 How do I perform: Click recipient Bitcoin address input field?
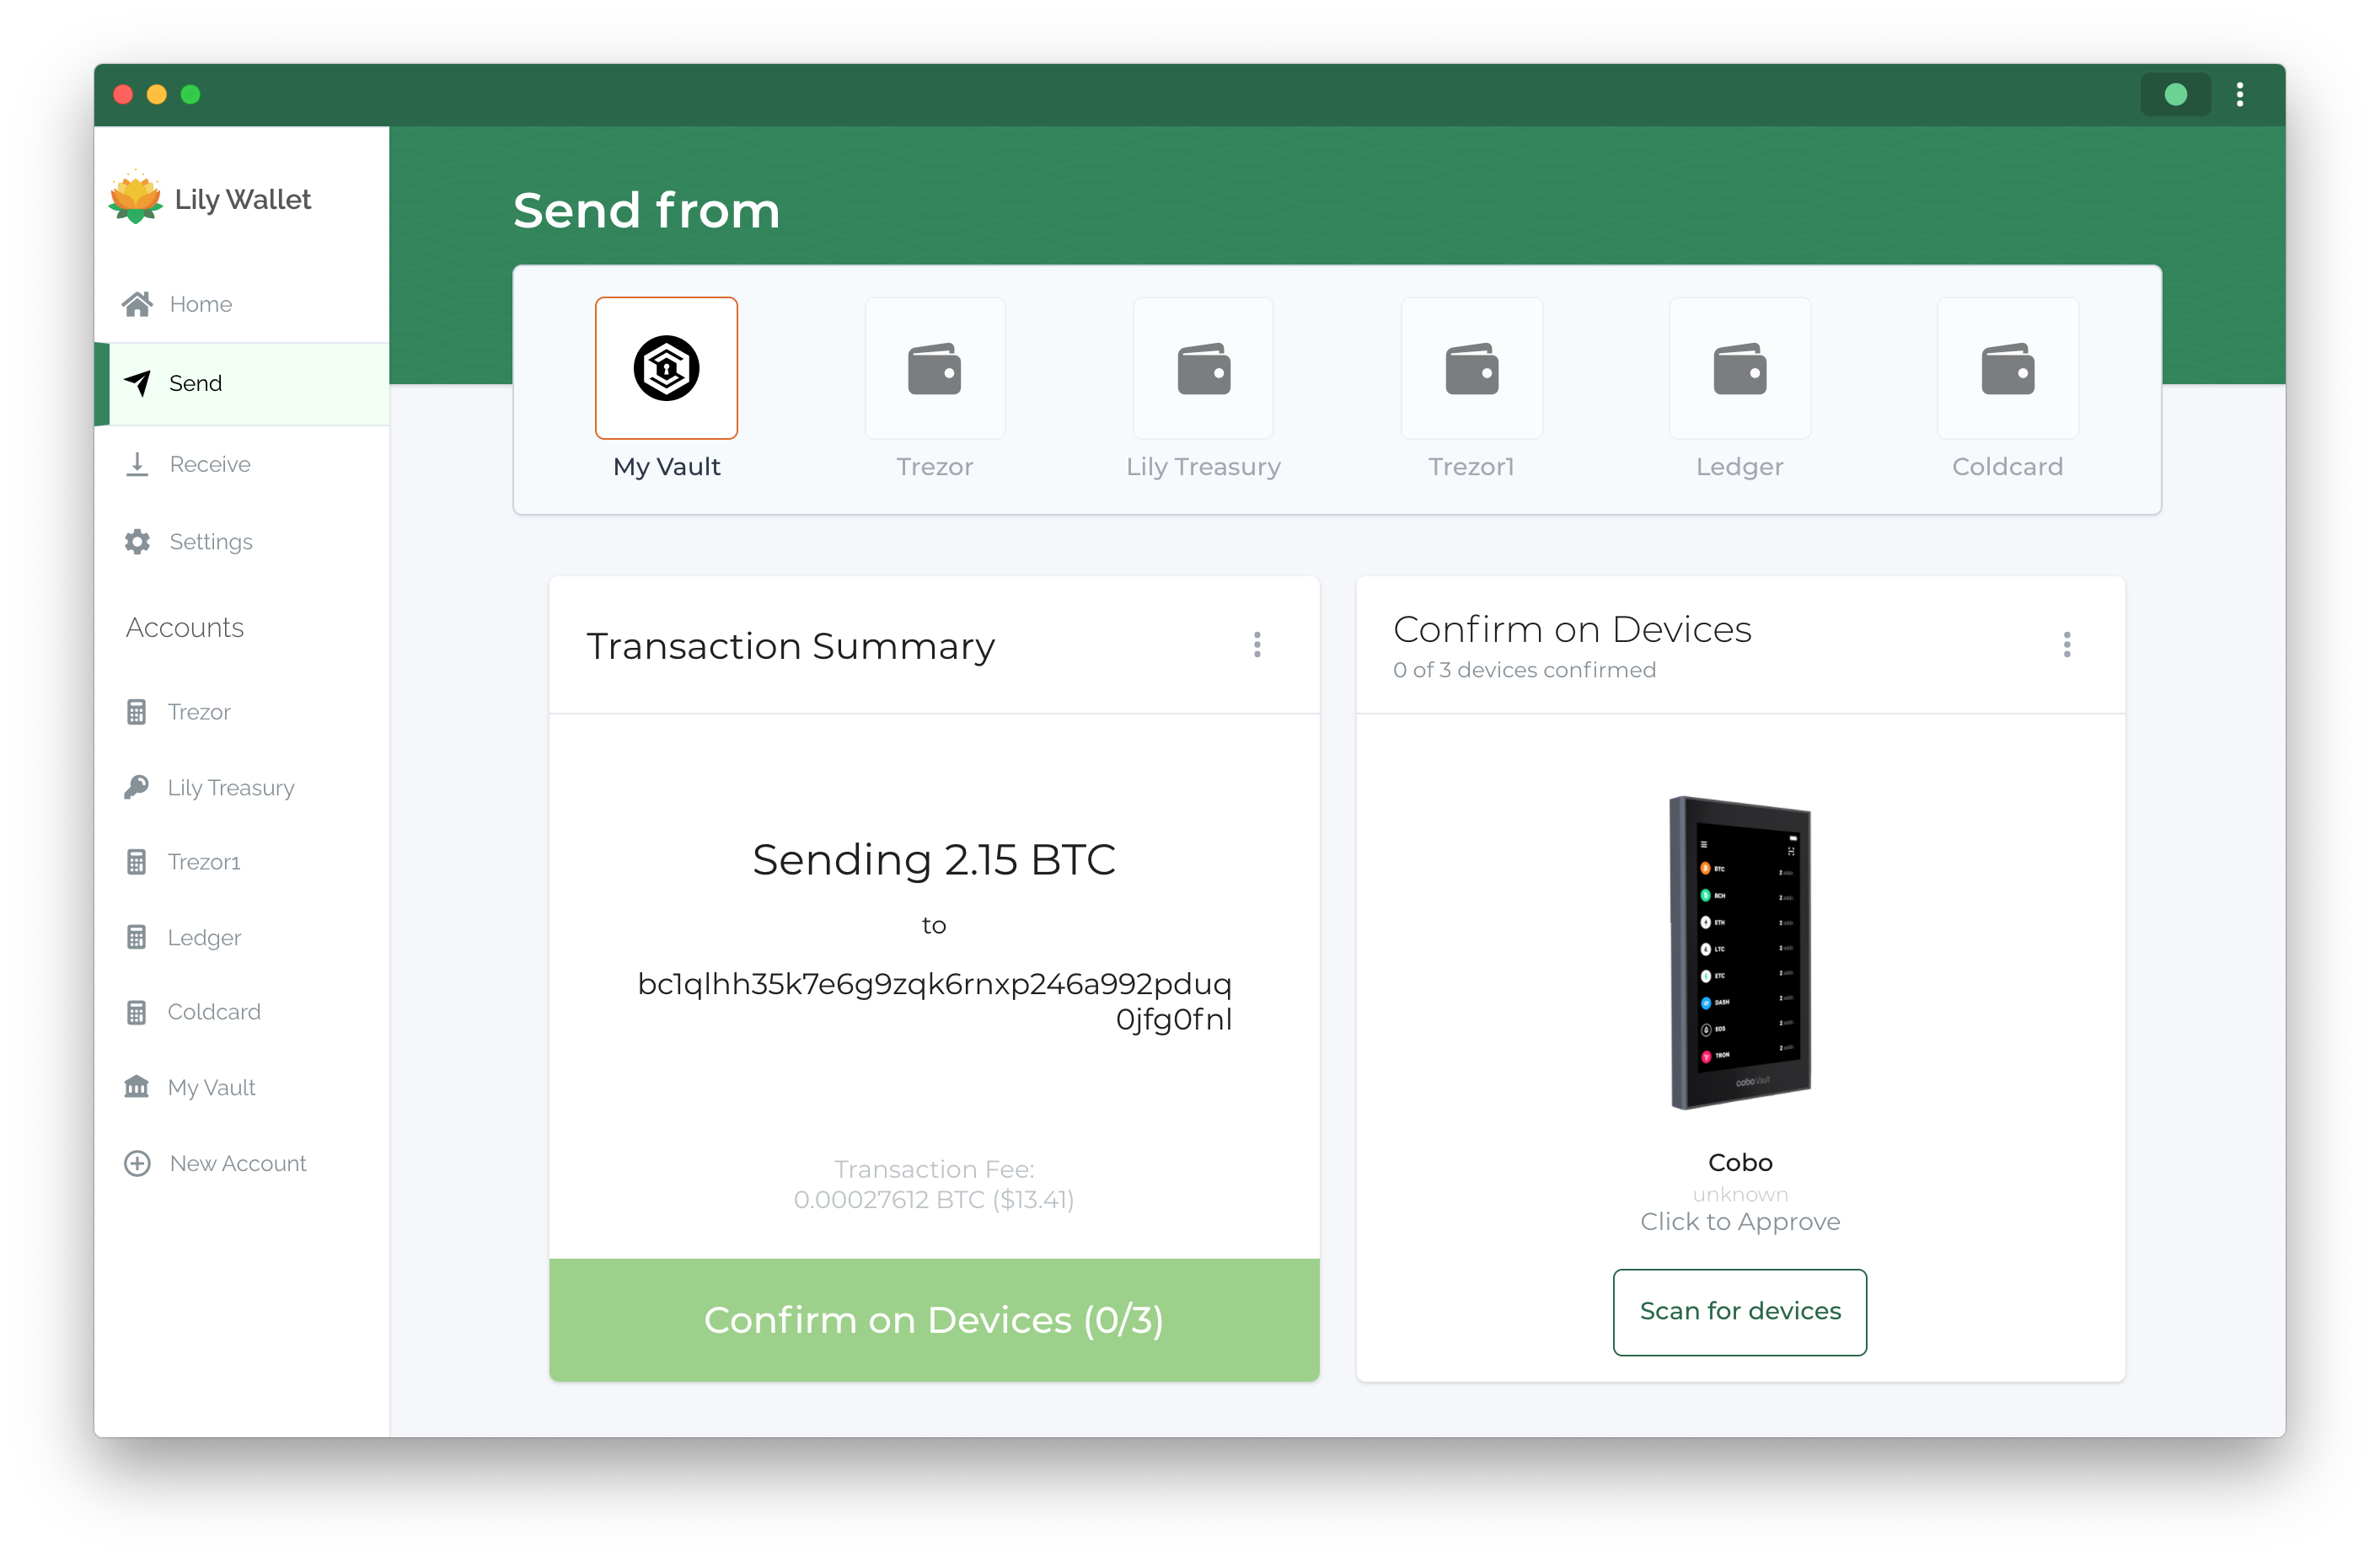pyautogui.click(x=933, y=1001)
